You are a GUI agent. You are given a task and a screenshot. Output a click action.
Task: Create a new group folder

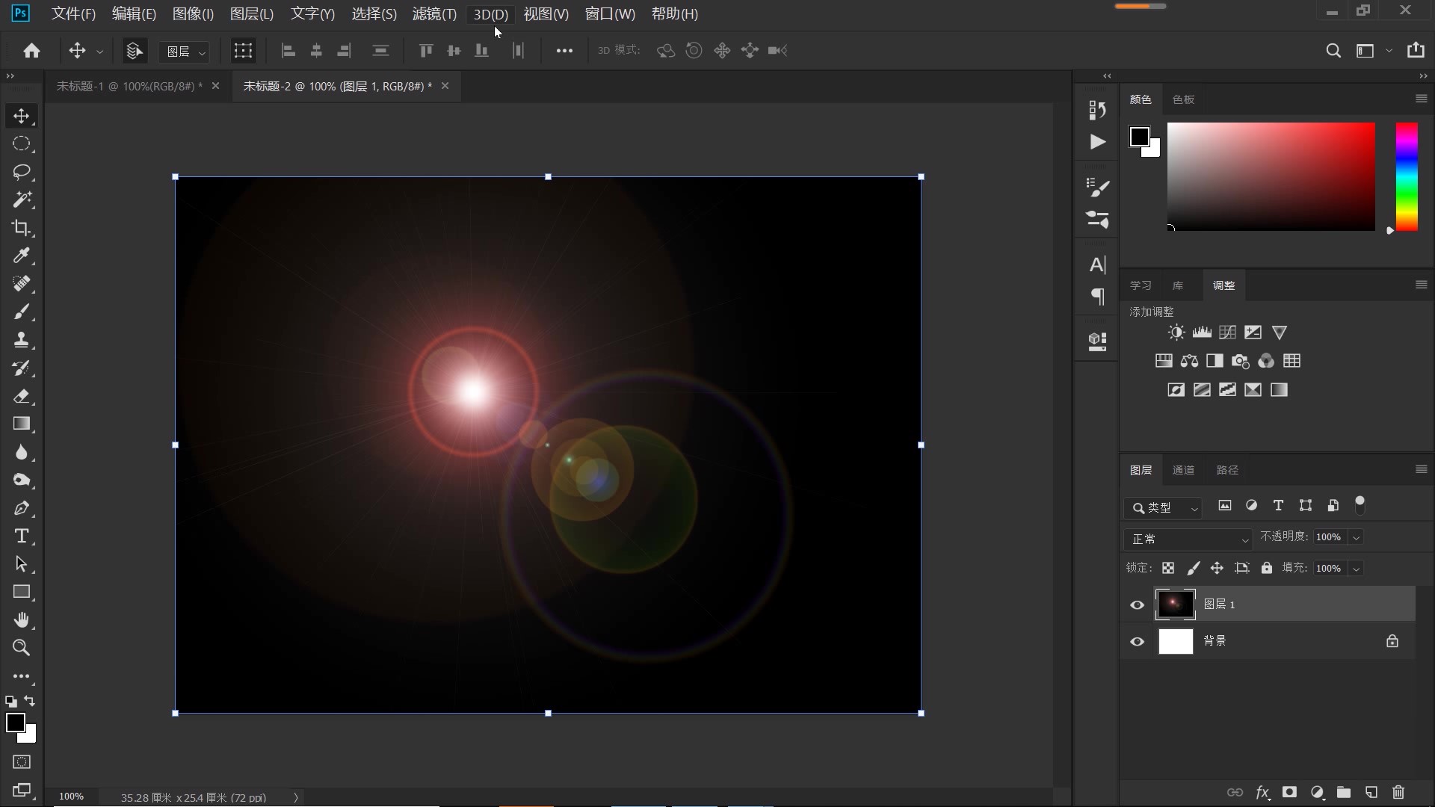(1344, 792)
